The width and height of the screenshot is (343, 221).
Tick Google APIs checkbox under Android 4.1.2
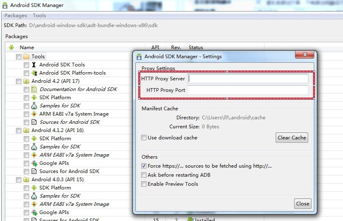[x=27, y=163]
